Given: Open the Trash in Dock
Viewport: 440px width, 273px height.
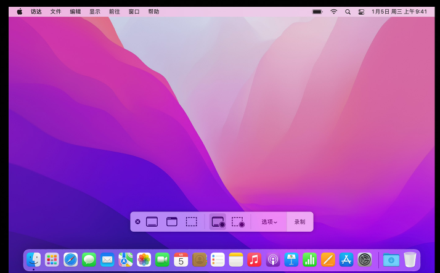Looking at the screenshot, I should 410,259.
